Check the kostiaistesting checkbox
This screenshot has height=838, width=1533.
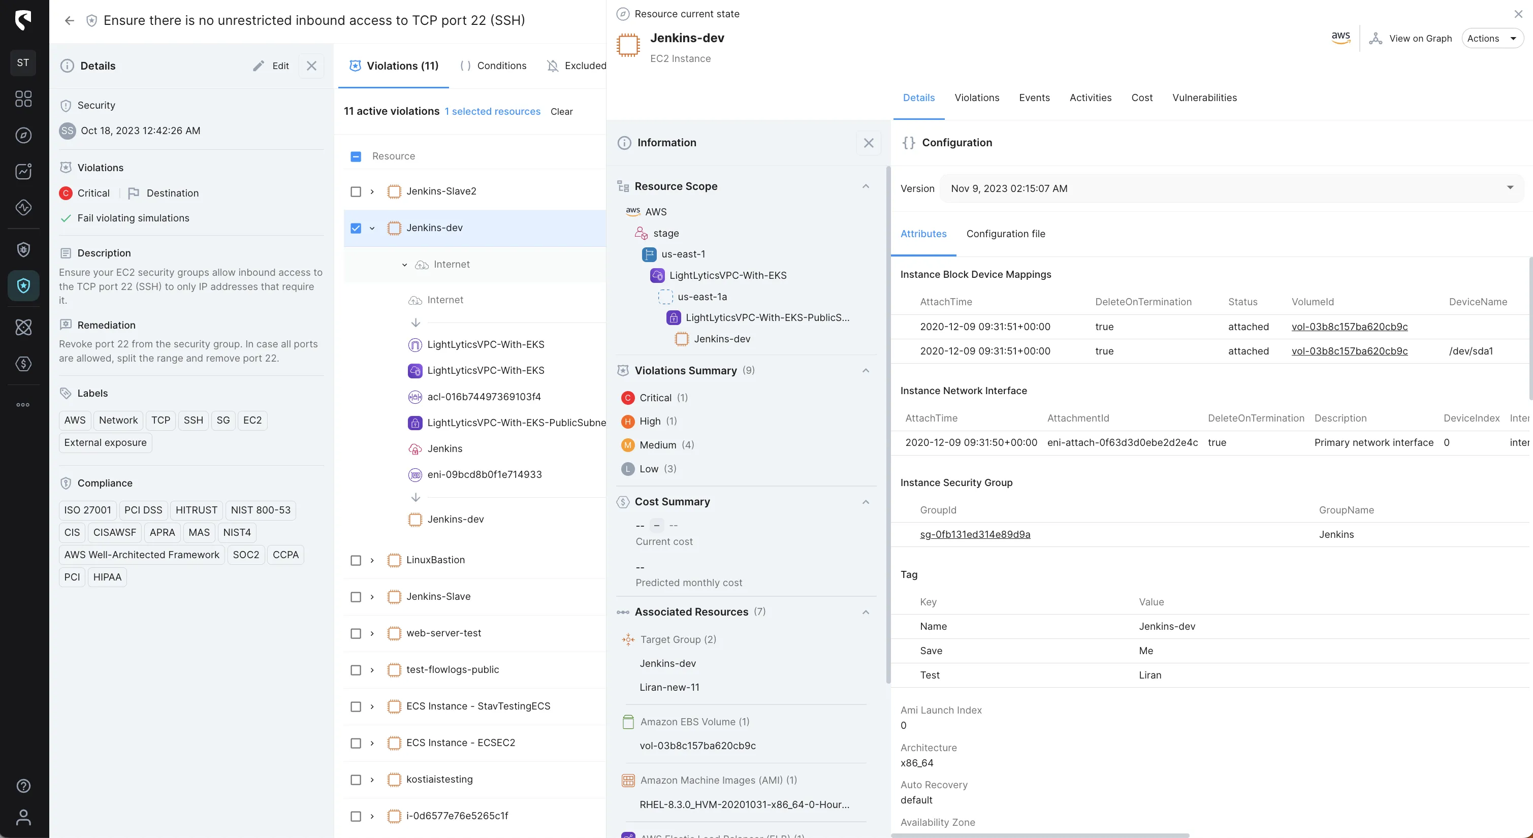click(356, 780)
